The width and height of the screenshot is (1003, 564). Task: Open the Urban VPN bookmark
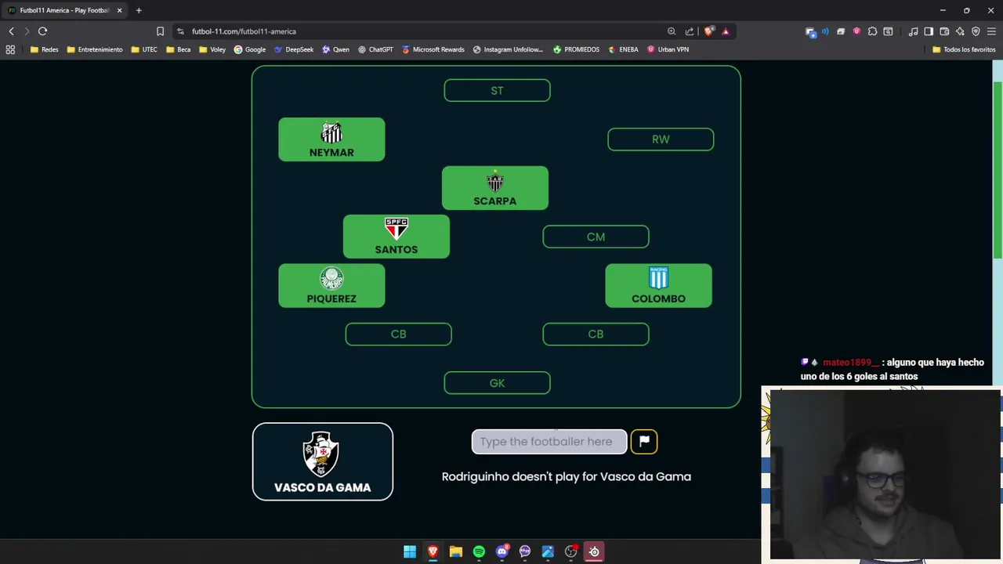click(668, 49)
